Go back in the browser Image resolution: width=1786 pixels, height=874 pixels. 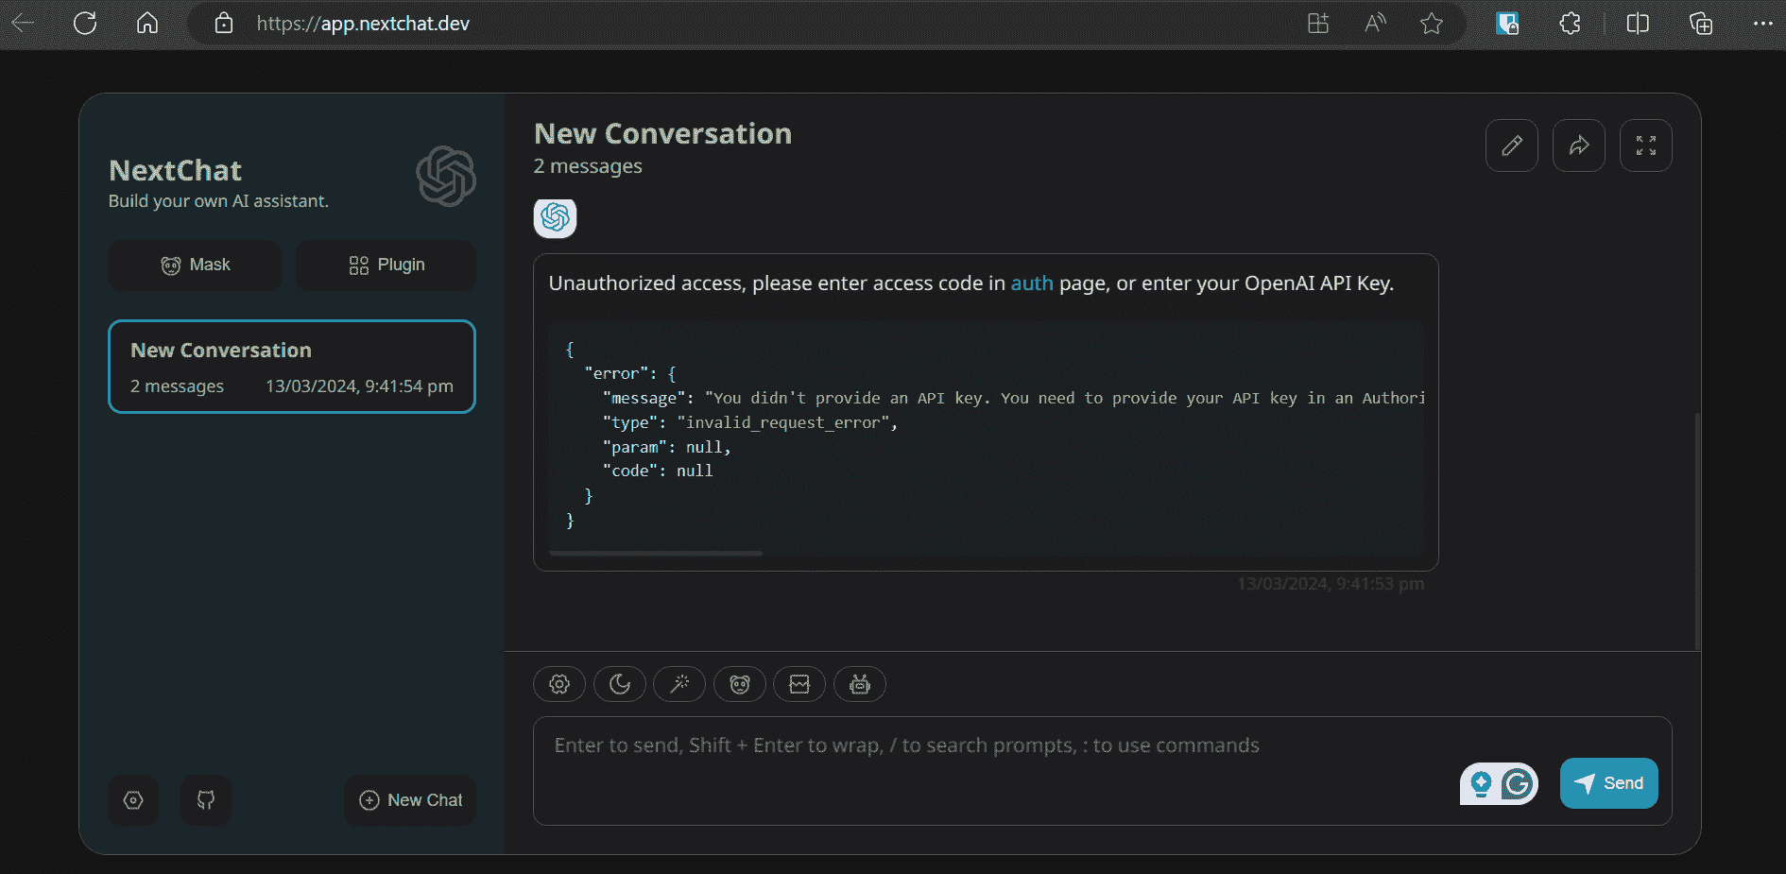coord(23,23)
